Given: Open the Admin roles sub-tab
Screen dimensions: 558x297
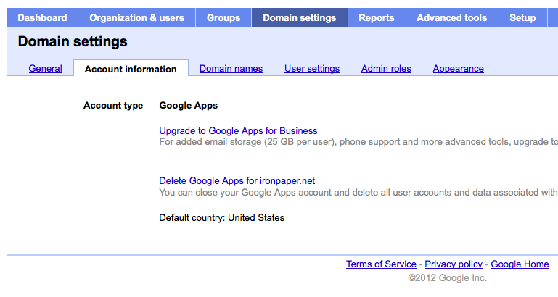Looking at the screenshot, I should click(x=386, y=69).
